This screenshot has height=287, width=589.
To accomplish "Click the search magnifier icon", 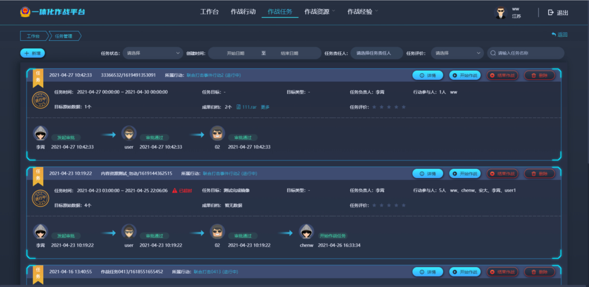I will point(493,53).
